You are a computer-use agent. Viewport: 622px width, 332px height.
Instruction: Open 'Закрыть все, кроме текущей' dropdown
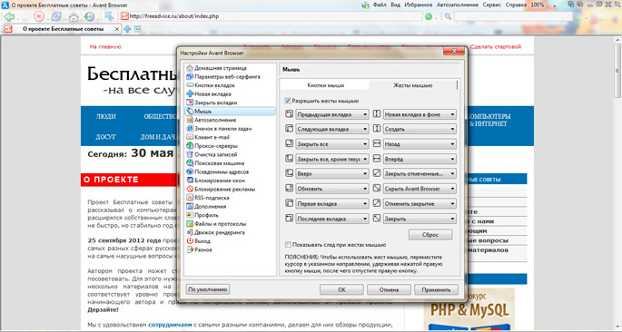[x=332, y=160]
